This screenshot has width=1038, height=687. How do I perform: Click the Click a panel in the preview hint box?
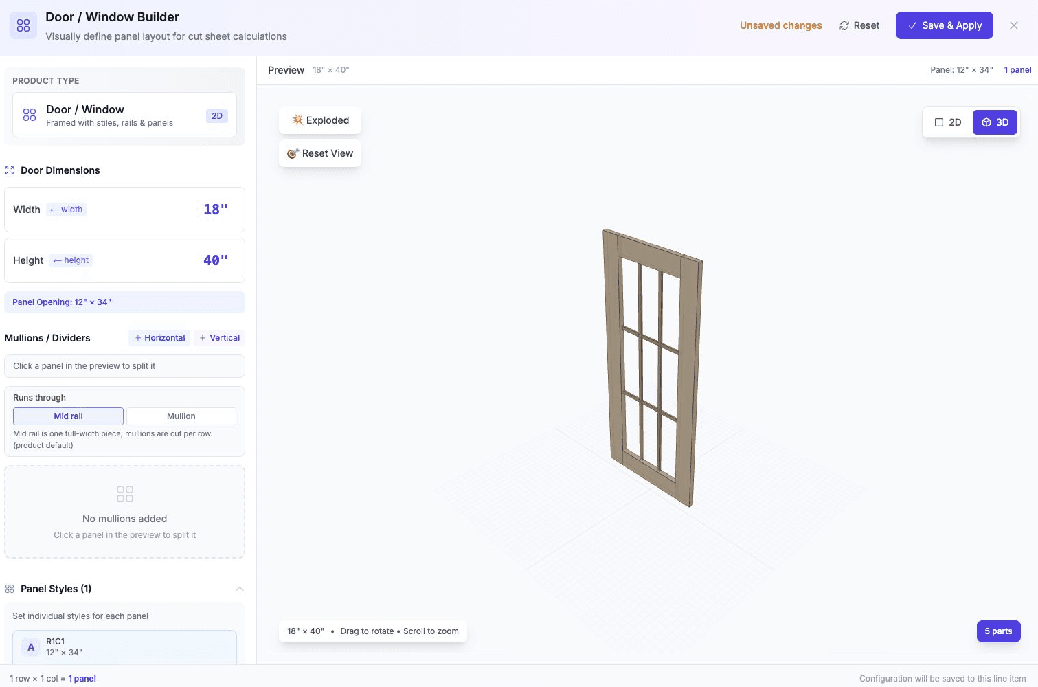click(x=125, y=366)
